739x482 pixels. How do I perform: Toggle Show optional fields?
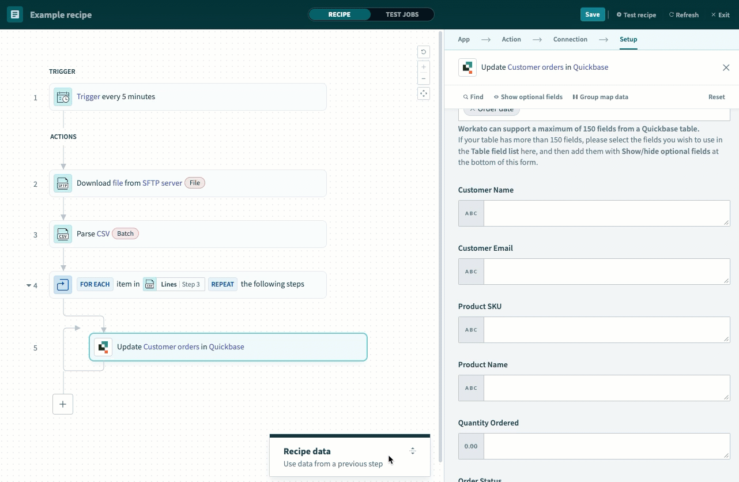(x=528, y=97)
